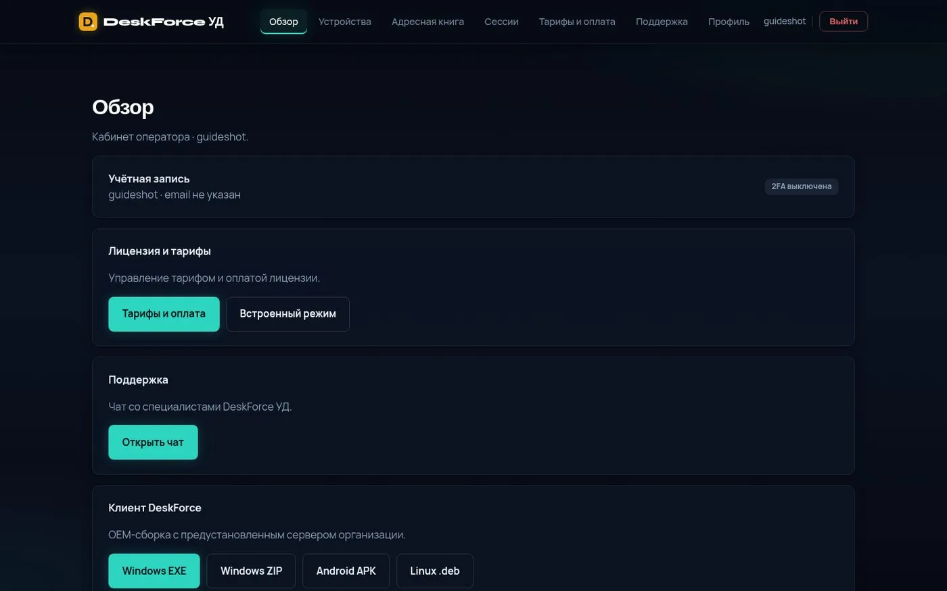
Task: Click the DeskForce УД brand name text
Action: click(x=164, y=22)
